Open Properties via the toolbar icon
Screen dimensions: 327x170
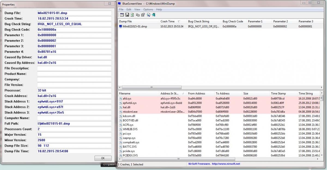click(x=143, y=15)
